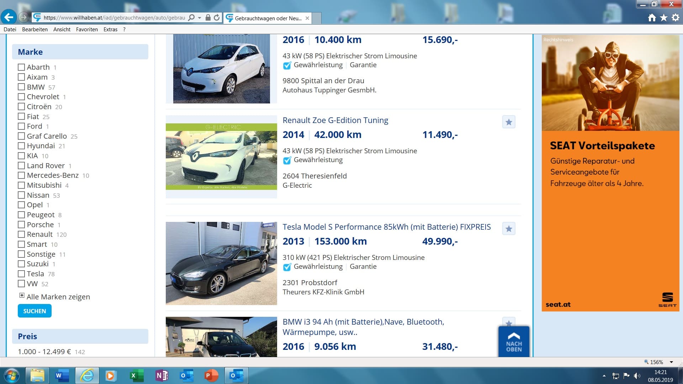The height and width of the screenshot is (384, 683).
Task: Check the Tesla brand checkbox
Action: pyautogui.click(x=21, y=274)
